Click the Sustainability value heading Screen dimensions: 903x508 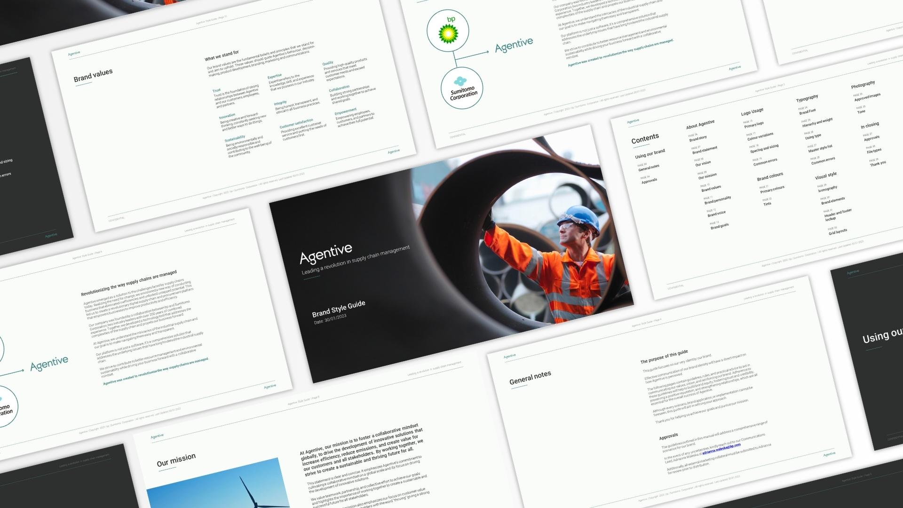[235, 139]
